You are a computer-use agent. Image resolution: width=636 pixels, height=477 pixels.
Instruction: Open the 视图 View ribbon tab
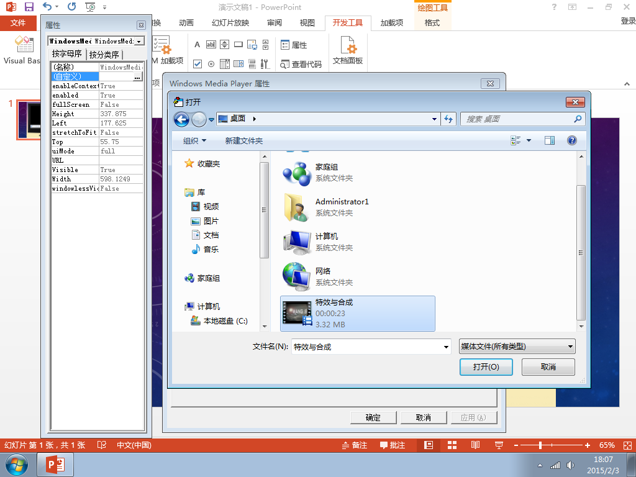coord(307,23)
